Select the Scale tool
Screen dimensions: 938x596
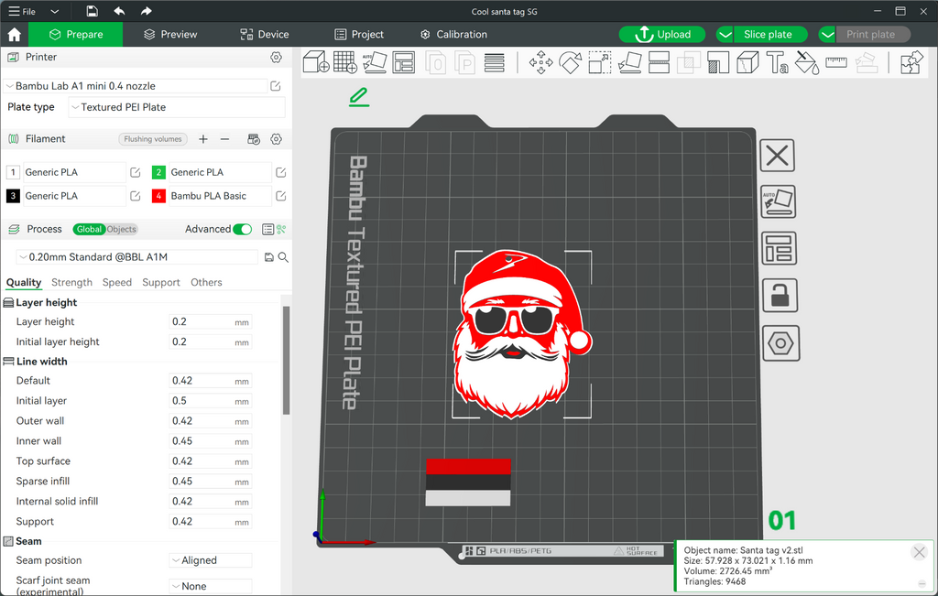tap(599, 62)
